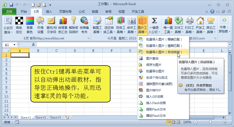The width and height of the screenshot is (234, 127).
Task: Select the Sheet3 worksheet tab
Action: pyautogui.click(x=55, y=118)
